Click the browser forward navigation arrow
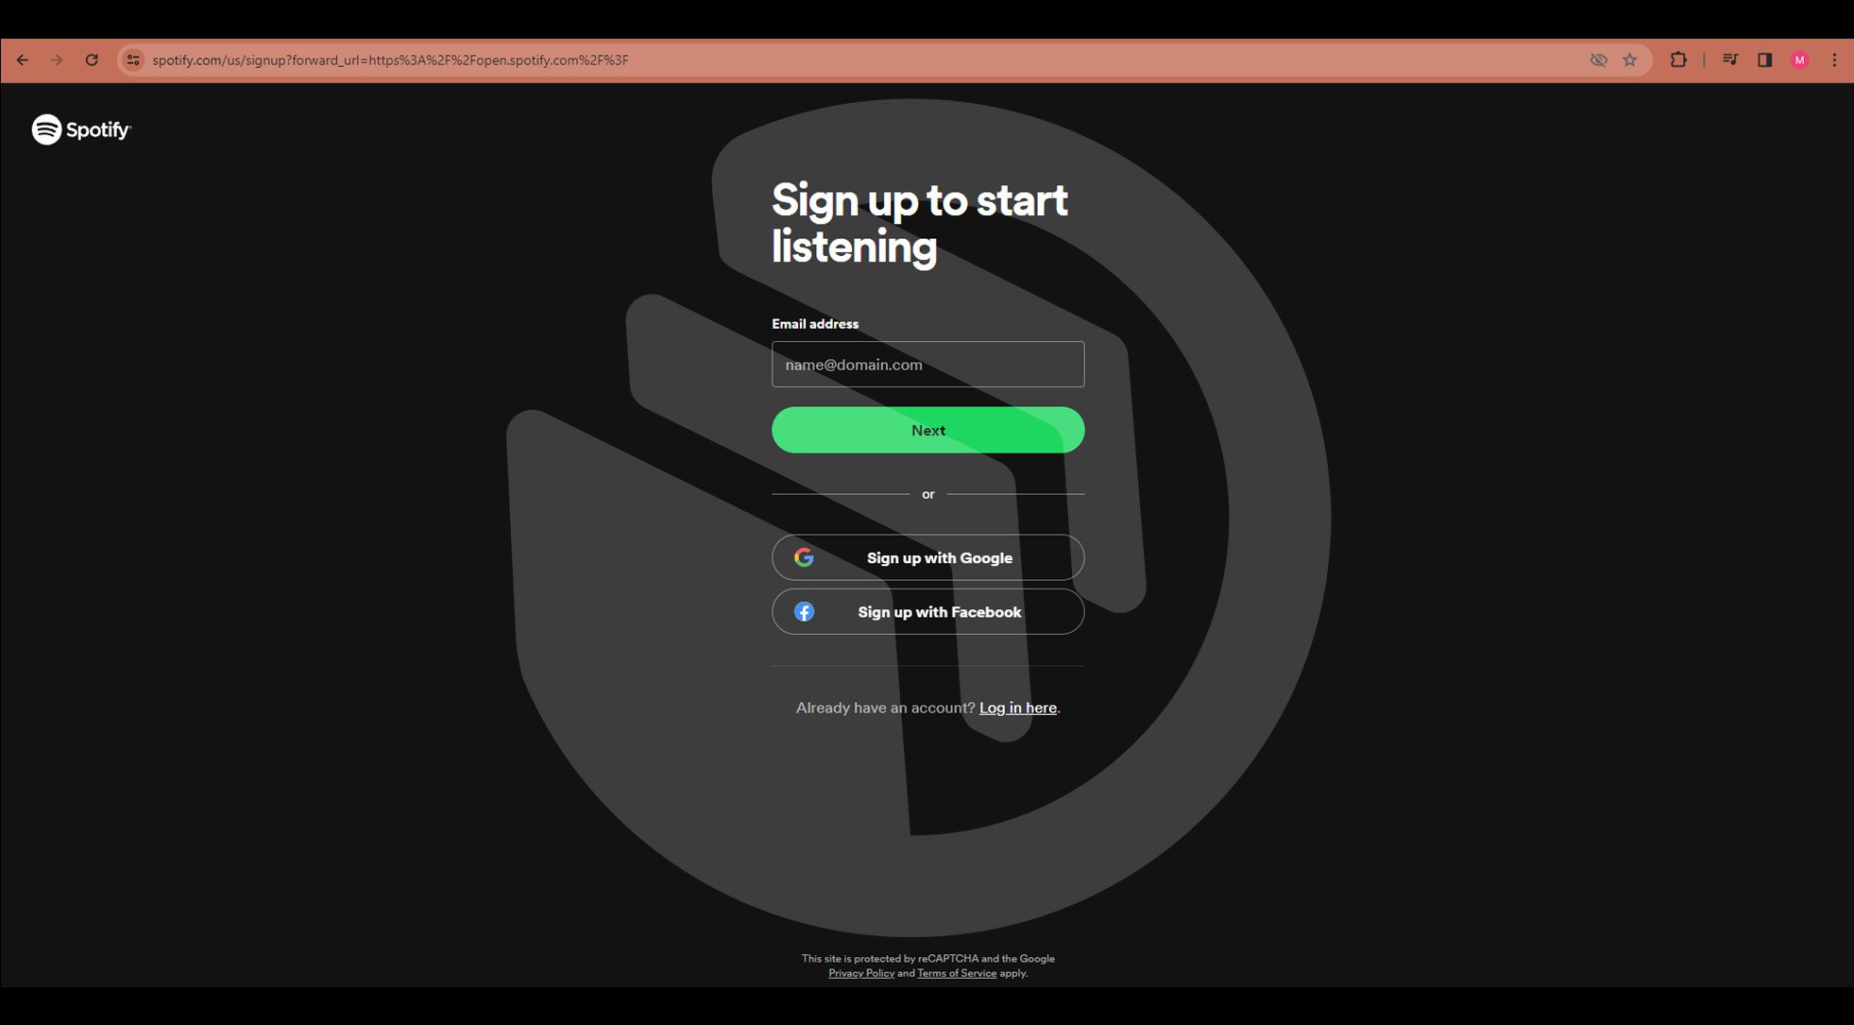Image resolution: width=1854 pixels, height=1025 pixels. [x=56, y=60]
